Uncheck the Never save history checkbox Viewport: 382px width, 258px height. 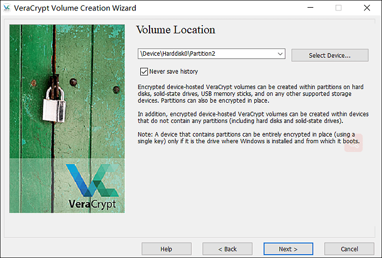pyautogui.click(x=144, y=72)
